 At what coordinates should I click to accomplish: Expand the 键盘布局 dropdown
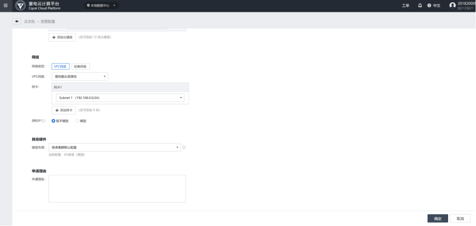(x=114, y=147)
